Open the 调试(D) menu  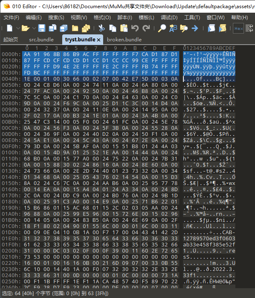pyautogui.click(x=169, y=18)
